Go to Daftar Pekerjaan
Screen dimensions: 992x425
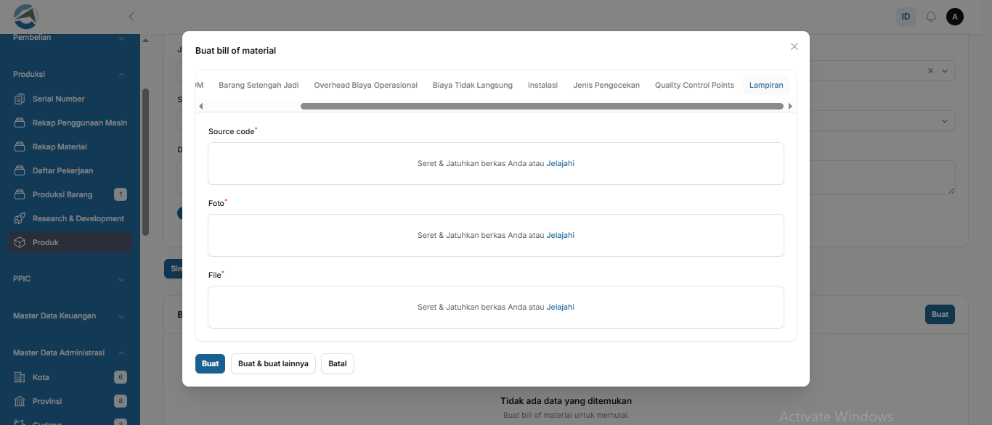tap(70, 170)
